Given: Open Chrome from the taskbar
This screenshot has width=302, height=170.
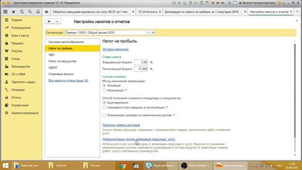Looking at the screenshot, I should tap(122, 166).
